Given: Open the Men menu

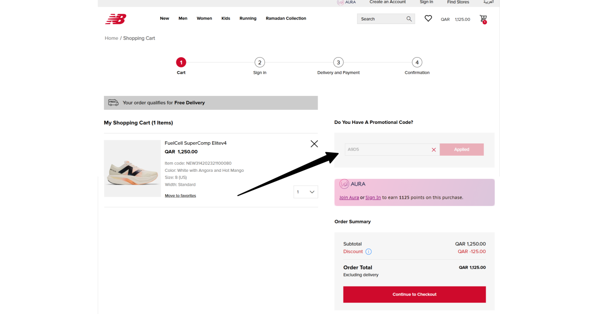Looking at the screenshot, I should 183,18.
